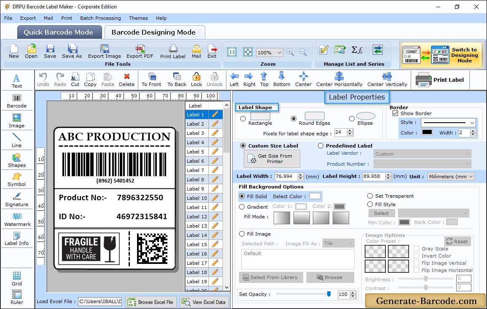Open the Themes menu
Screen dimensions: 487x309
coord(138,18)
